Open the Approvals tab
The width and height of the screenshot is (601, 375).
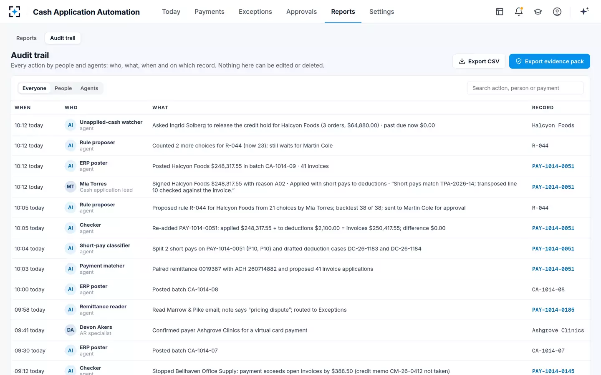pyautogui.click(x=301, y=12)
